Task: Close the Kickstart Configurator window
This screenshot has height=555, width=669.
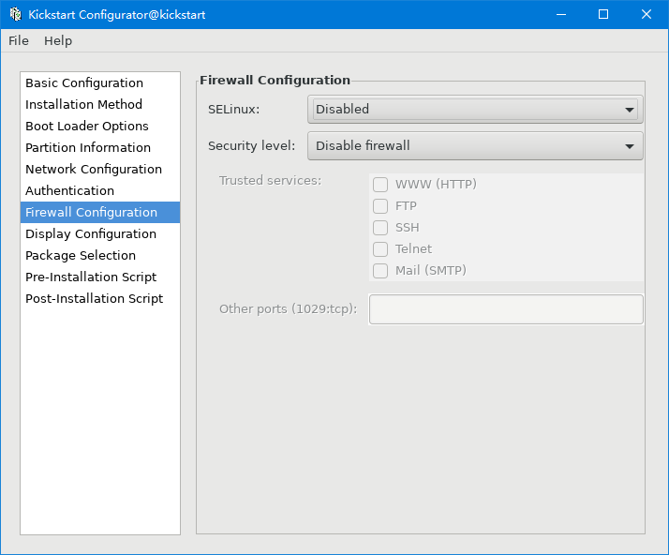Action: click(x=647, y=14)
